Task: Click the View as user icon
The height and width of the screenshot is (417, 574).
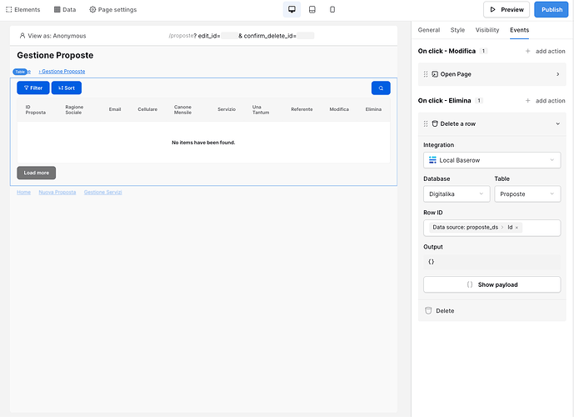Action: (22, 36)
